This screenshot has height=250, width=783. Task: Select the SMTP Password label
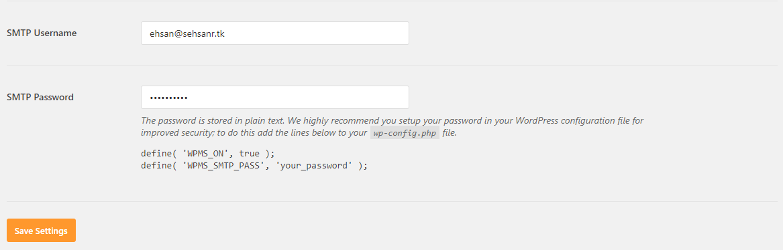point(40,98)
